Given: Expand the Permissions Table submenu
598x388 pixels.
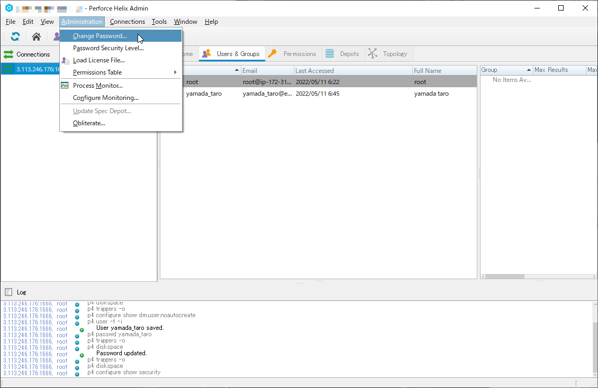Looking at the screenshot, I should pyautogui.click(x=97, y=72).
